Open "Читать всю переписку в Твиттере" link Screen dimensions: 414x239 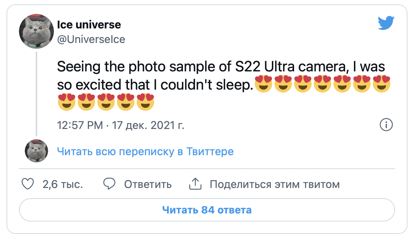[x=145, y=151]
